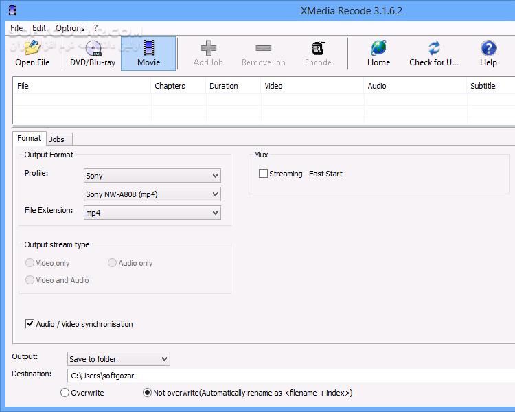Click the XMedia Recode title bar app icon
Screen dimensions: 515x412
12,10
